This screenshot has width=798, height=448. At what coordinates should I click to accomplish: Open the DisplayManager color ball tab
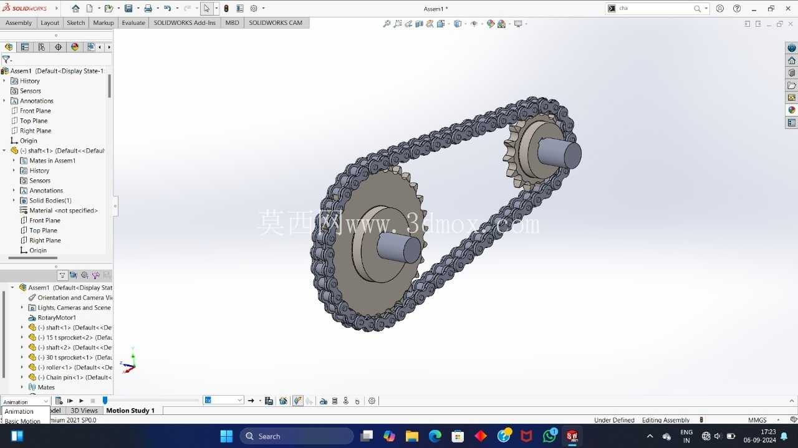coord(75,47)
